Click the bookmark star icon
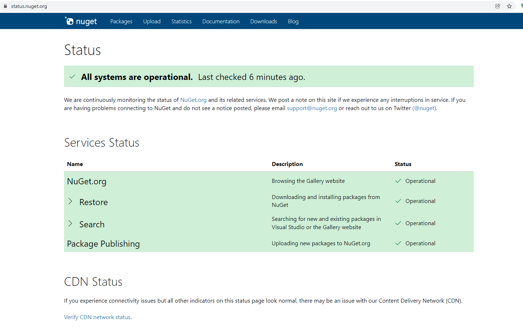The height and width of the screenshot is (327, 523). (509, 6)
